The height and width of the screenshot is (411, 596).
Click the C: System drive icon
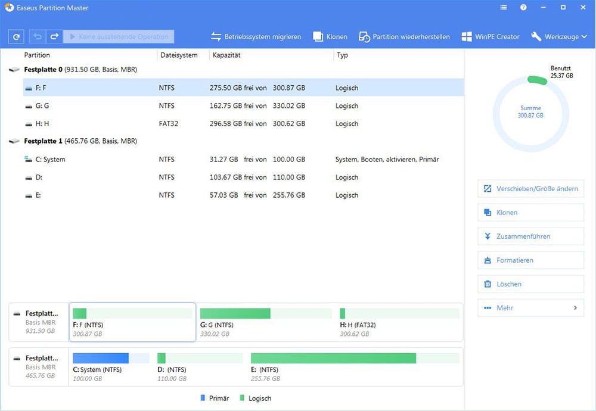point(28,159)
